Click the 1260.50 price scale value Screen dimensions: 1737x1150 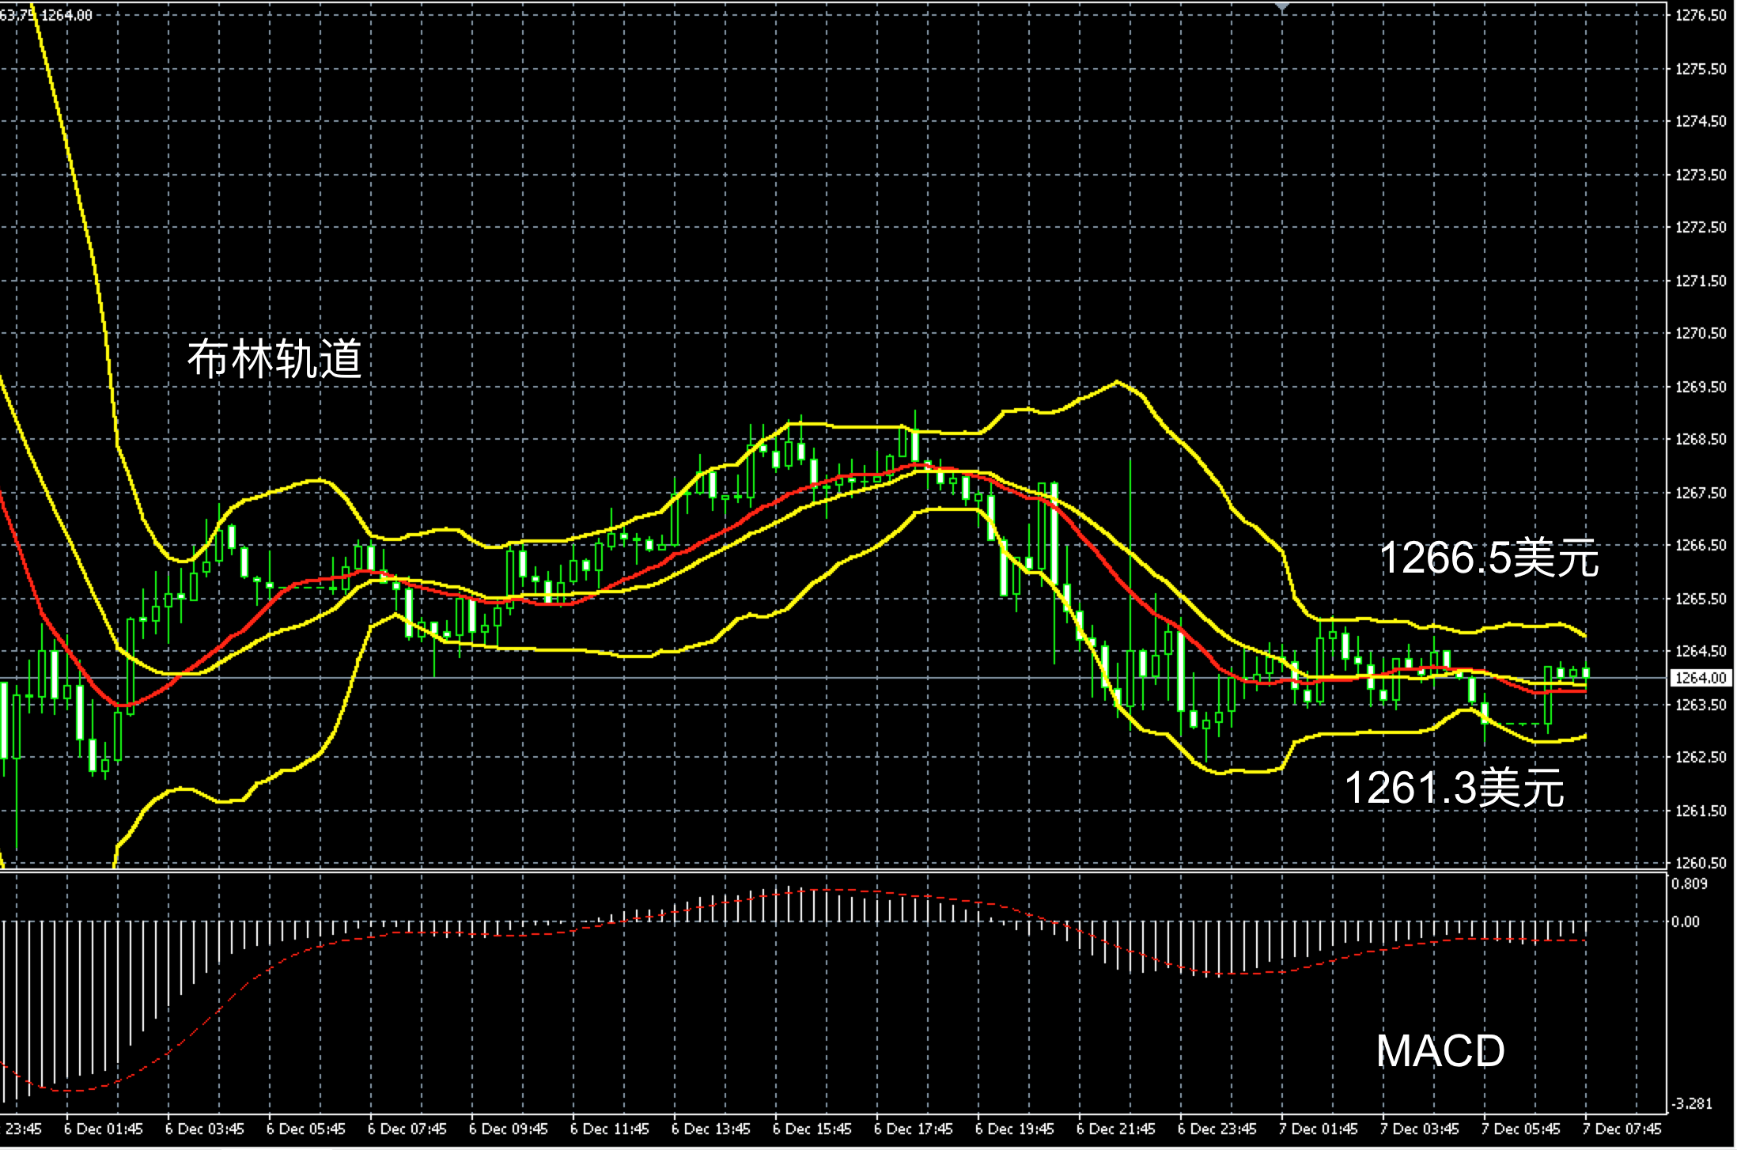[1701, 863]
